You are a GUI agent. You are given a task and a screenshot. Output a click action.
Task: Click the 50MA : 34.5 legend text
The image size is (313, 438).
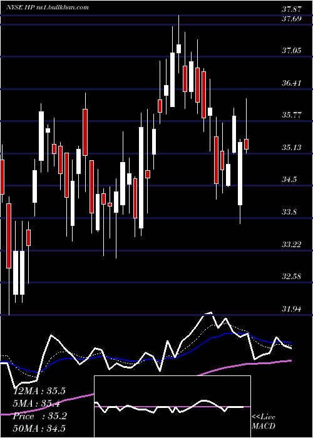[39, 429]
